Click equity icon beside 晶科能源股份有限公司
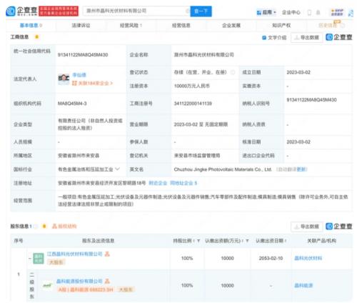357x303 pixels. coord(107,282)
